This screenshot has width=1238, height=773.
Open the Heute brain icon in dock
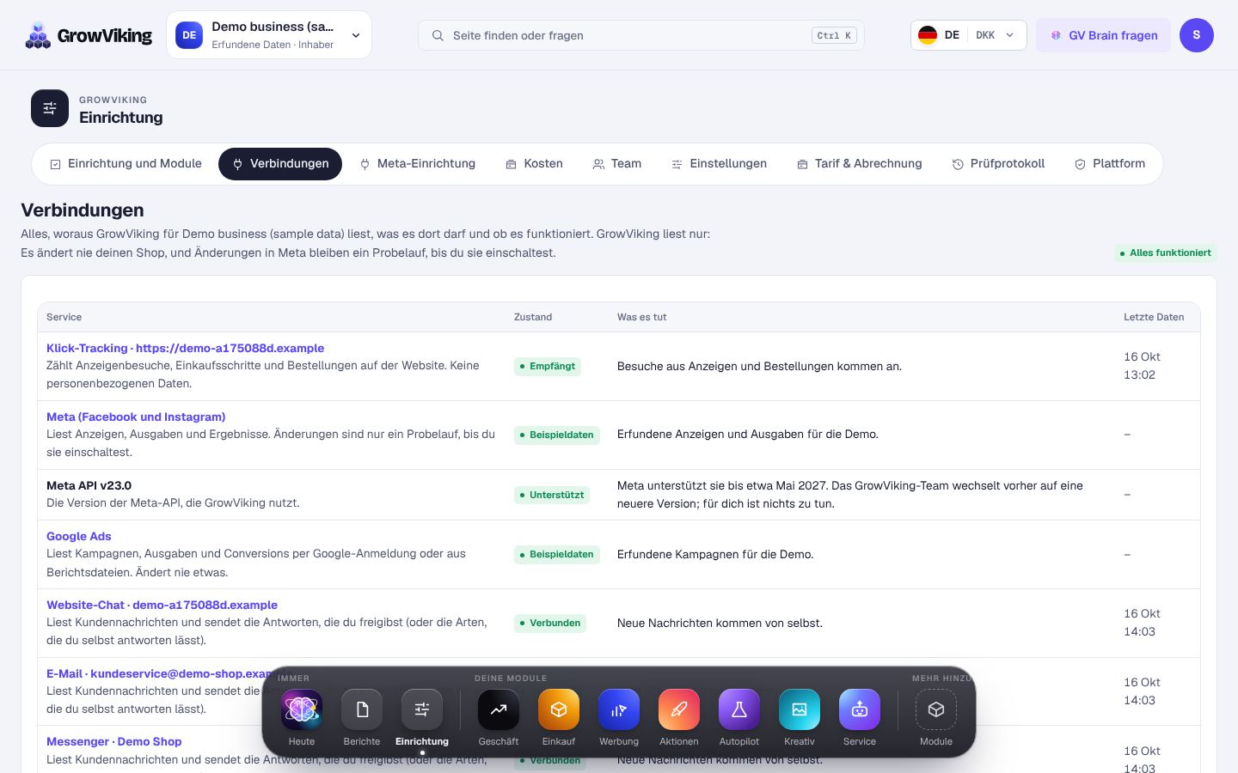302,709
